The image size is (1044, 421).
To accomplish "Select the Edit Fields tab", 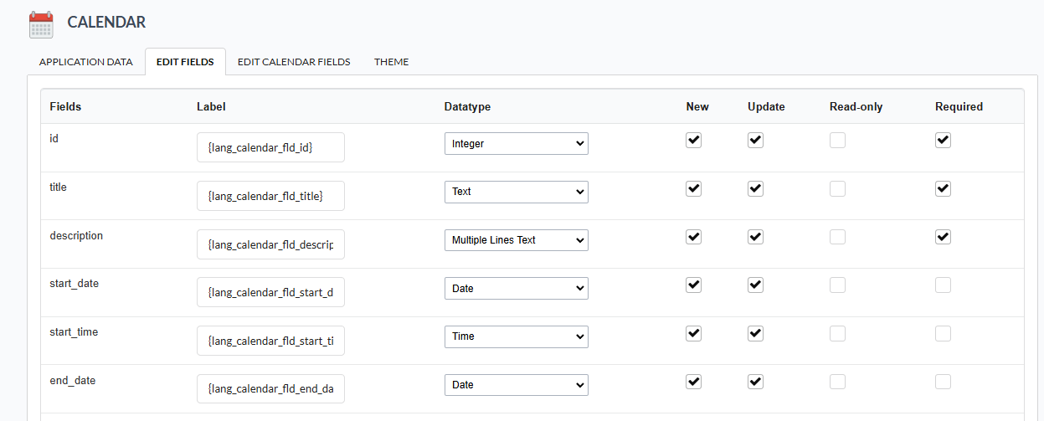I will 185,62.
